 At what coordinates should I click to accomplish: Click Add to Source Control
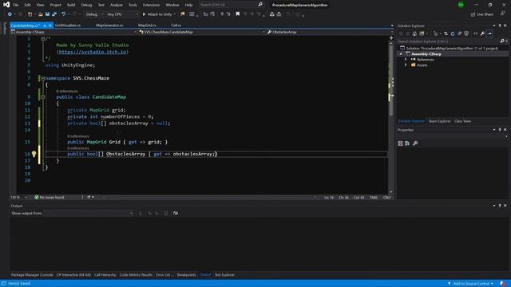(x=470, y=284)
